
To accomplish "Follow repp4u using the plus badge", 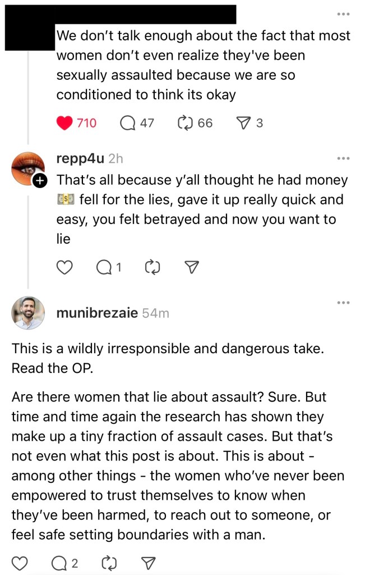I will pos(40,181).
